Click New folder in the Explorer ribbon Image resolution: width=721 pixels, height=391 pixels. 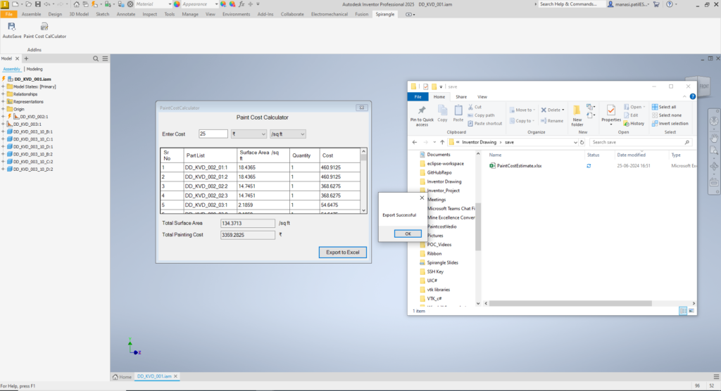pos(577,115)
